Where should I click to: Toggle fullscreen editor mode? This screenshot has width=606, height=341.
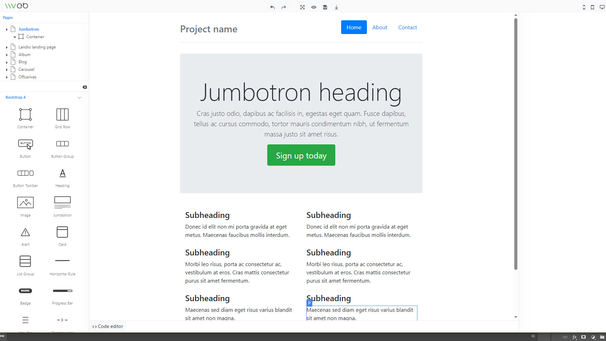click(x=302, y=7)
